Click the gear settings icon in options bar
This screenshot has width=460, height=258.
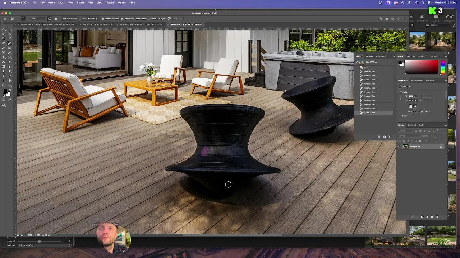(56, 19)
